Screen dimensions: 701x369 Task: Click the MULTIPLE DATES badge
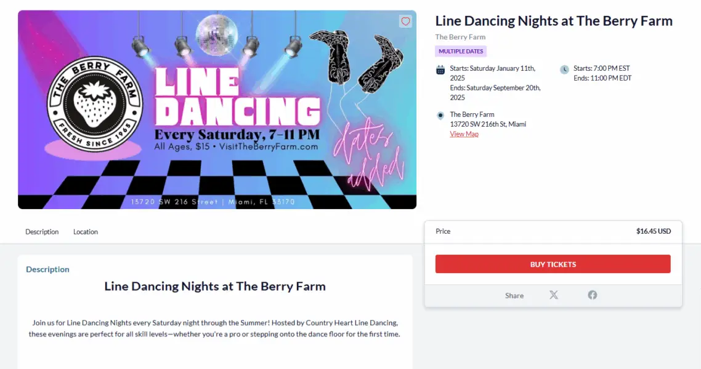click(x=461, y=51)
